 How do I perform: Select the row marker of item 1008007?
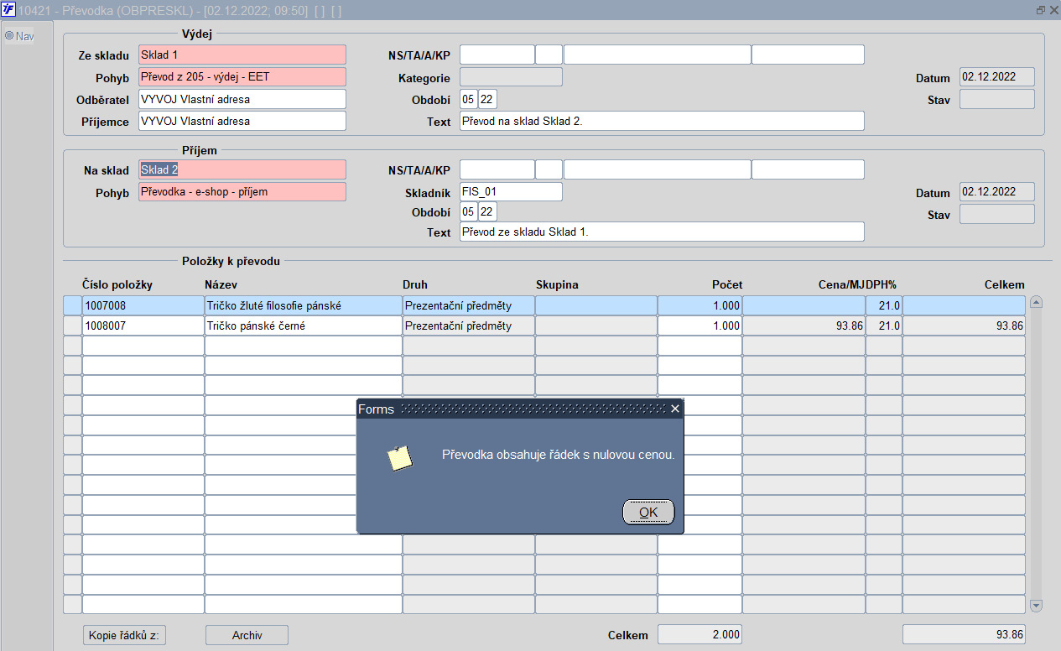point(72,325)
